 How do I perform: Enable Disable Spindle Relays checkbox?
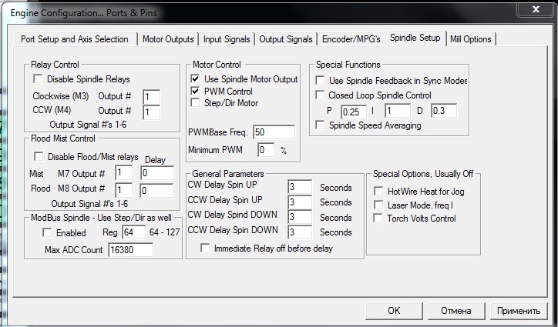click(38, 79)
